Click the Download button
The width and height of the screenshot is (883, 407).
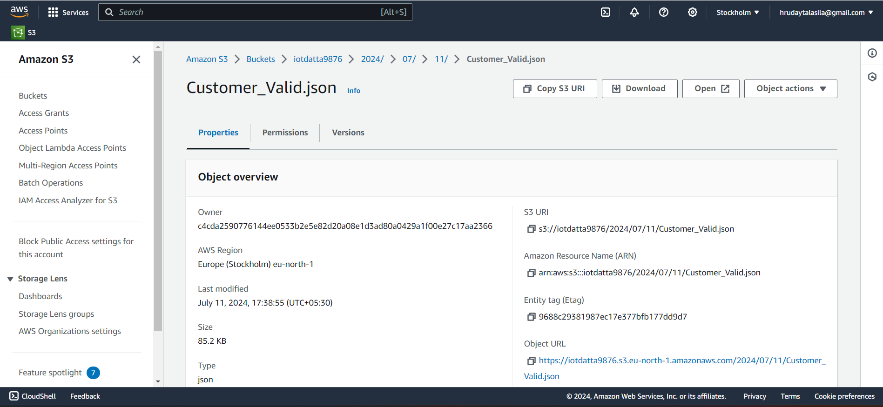tap(639, 89)
